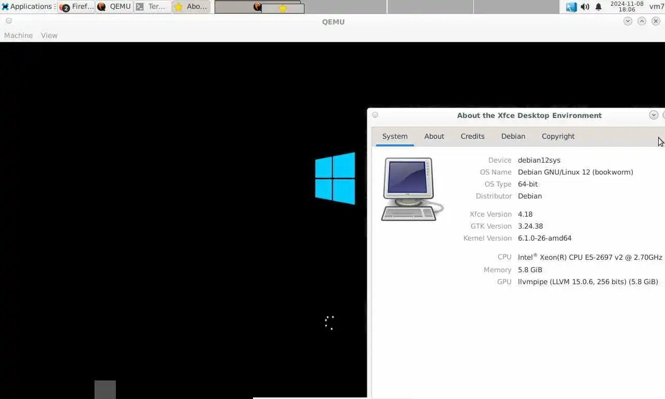Select the third workspace in the pager
The width and height of the screenshot is (665, 399).
click(x=430, y=7)
